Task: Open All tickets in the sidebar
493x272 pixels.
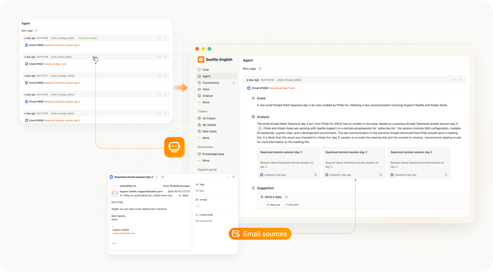Action: click(209, 118)
